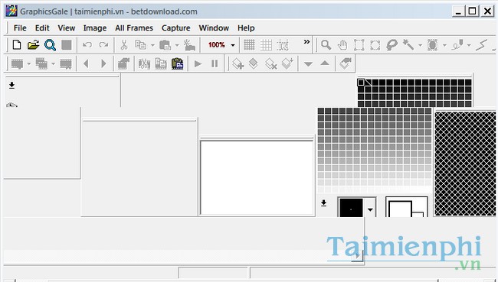Open the zoom percentage dropdown arrow
498x282 pixels.
[233, 45]
